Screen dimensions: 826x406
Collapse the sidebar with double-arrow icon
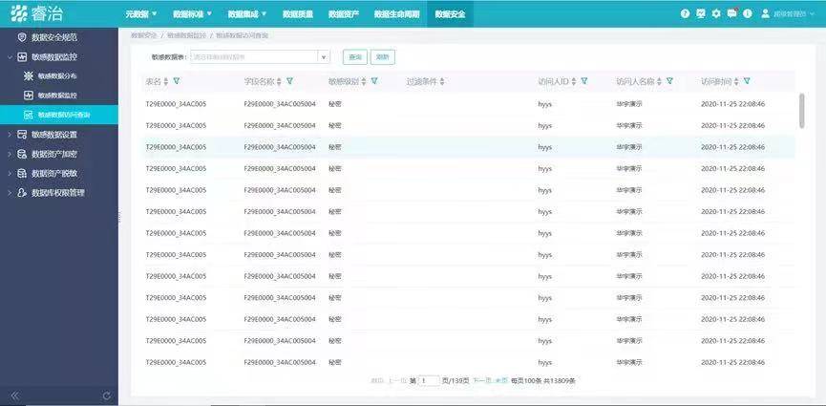[14, 395]
